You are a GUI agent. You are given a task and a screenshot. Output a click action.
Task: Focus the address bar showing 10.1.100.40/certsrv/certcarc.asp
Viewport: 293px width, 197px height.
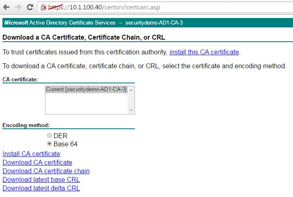point(166,7)
